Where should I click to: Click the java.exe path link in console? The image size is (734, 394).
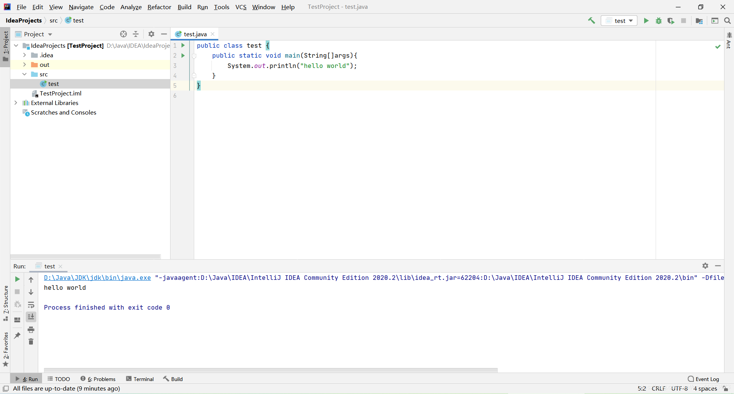(x=97, y=278)
